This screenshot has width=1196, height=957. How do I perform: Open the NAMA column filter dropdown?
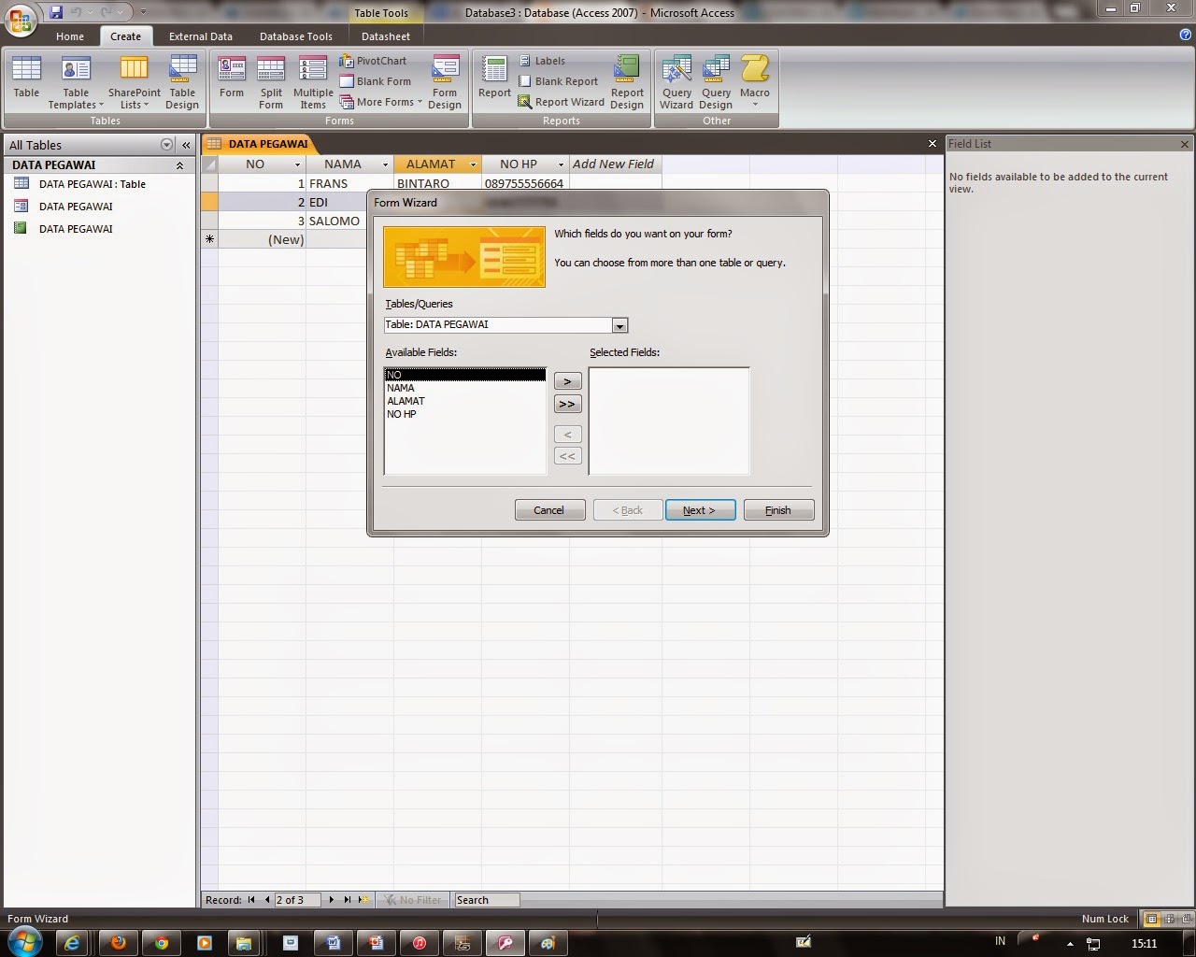(385, 164)
